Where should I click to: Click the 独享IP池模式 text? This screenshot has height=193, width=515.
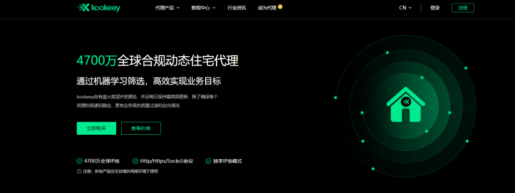click(228, 161)
